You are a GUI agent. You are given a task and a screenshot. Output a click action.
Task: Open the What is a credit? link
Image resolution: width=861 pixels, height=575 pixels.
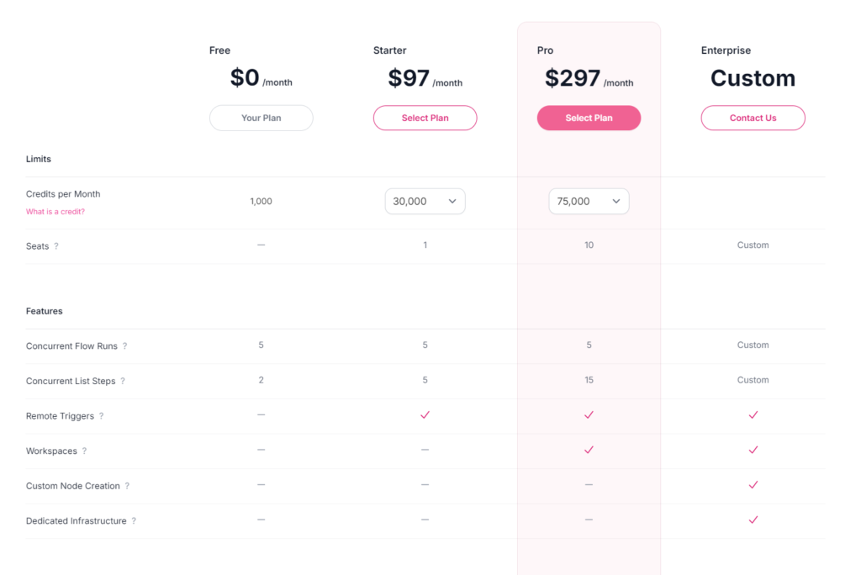coord(55,212)
